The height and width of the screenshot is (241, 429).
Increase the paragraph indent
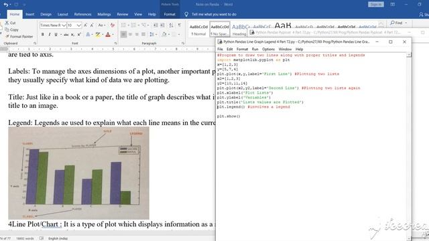162,25
